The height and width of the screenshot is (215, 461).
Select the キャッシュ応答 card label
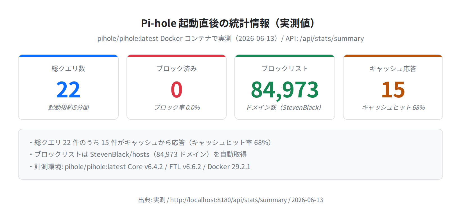(x=393, y=69)
